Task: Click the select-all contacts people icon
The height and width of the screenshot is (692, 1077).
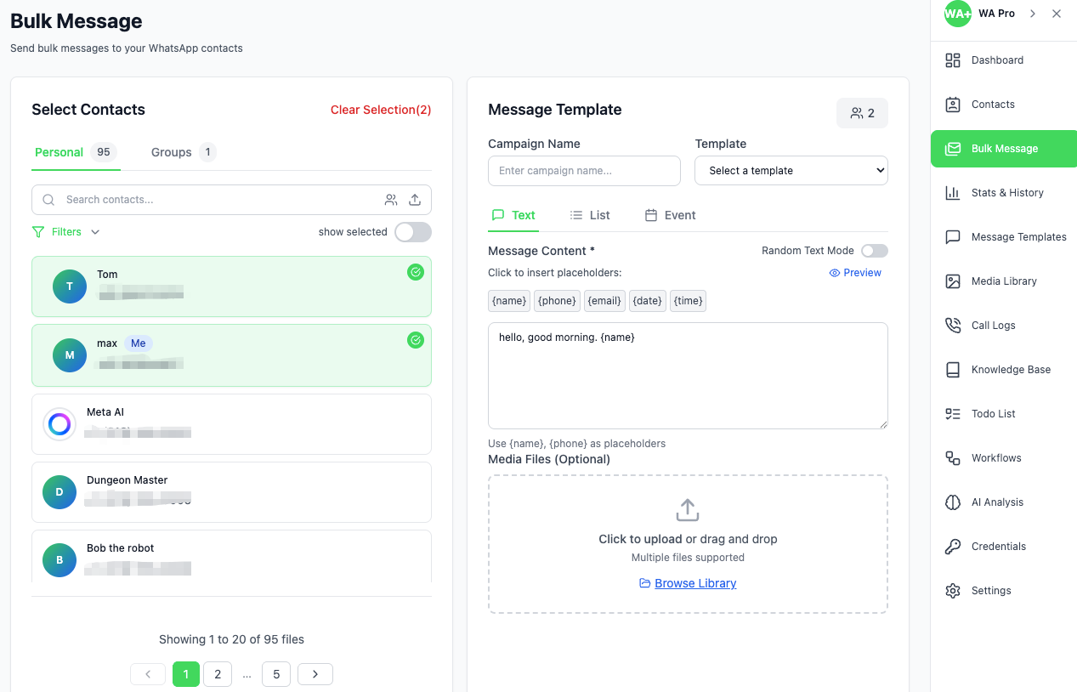Action: [391, 200]
